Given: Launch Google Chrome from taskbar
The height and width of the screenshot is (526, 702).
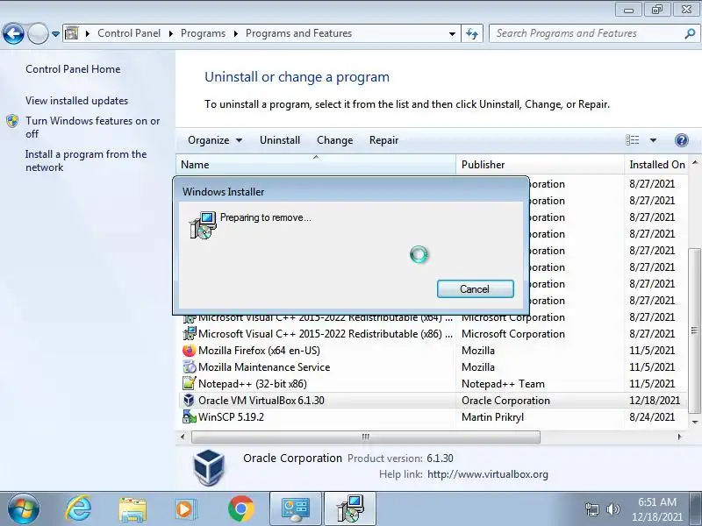Looking at the screenshot, I should coord(240,509).
